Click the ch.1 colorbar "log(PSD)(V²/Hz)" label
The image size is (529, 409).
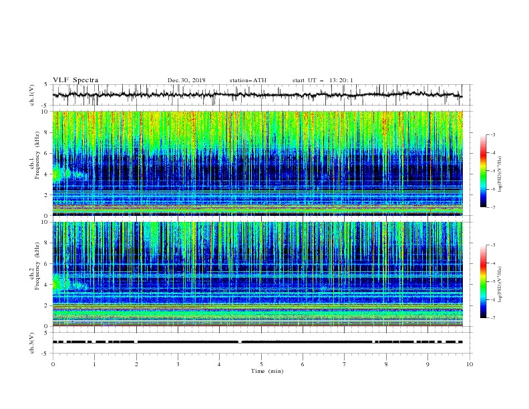click(500, 174)
